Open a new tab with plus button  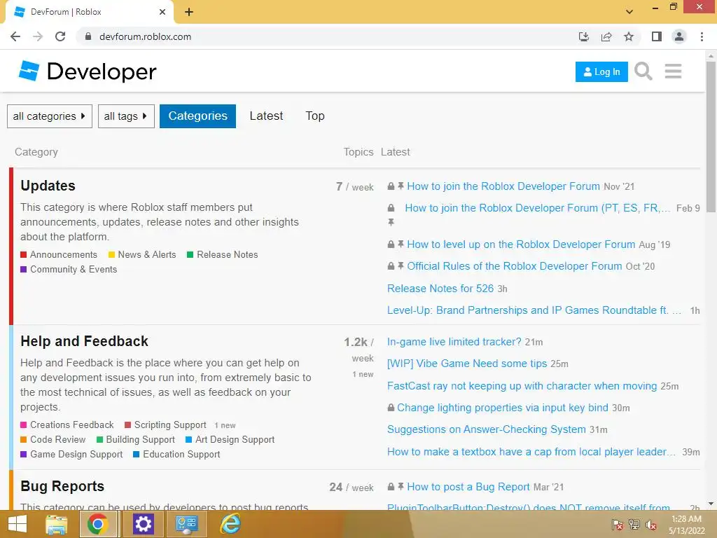point(189,12)
